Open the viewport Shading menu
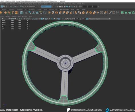 [8, 17]
